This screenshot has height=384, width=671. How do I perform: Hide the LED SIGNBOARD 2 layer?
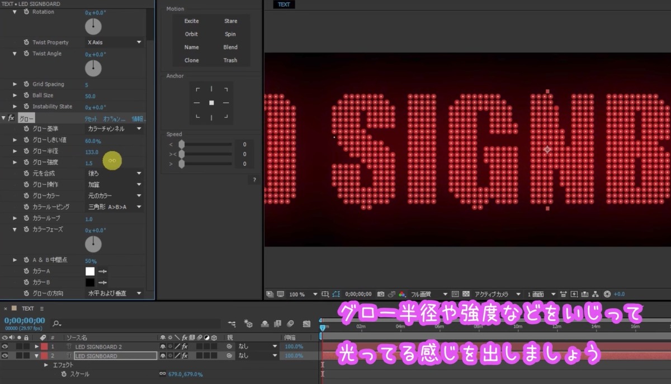(4, 346)
